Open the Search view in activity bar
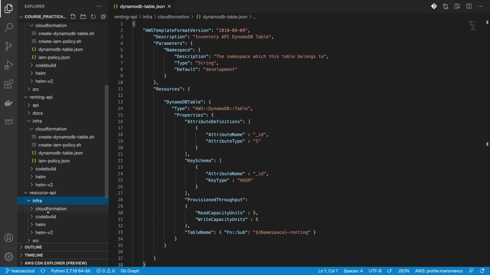Screen dimensions: 490x275 coord(9,27)
